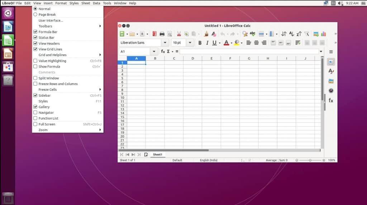Click the Cut scissors icon
Viewport: 367px width, 205px height.
pos(179,34)
